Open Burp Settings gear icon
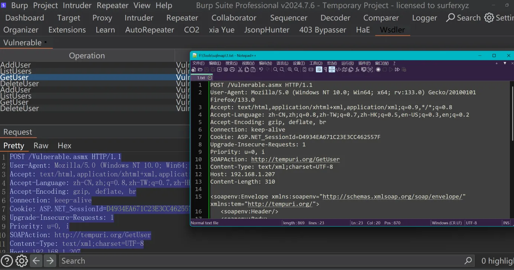The height and width of the screenshot is (270, 514). click(x=489, y=18)
